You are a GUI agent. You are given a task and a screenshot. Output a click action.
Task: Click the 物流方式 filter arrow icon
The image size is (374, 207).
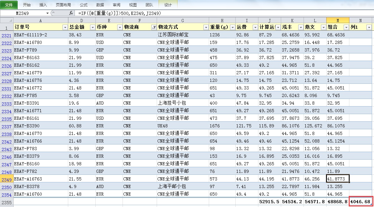click(x=206, y=27)
